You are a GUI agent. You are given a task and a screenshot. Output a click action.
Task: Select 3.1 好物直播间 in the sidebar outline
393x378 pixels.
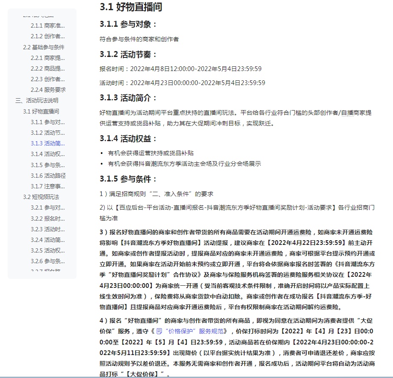pyautogui.click(x=41, y=111)
